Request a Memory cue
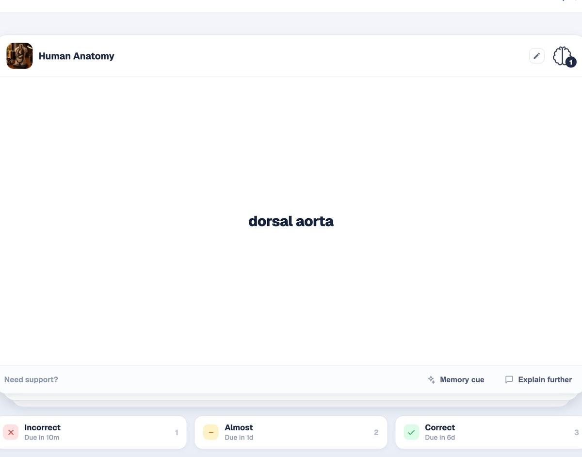This screenshot has width=582, height=457. (456, 379)
